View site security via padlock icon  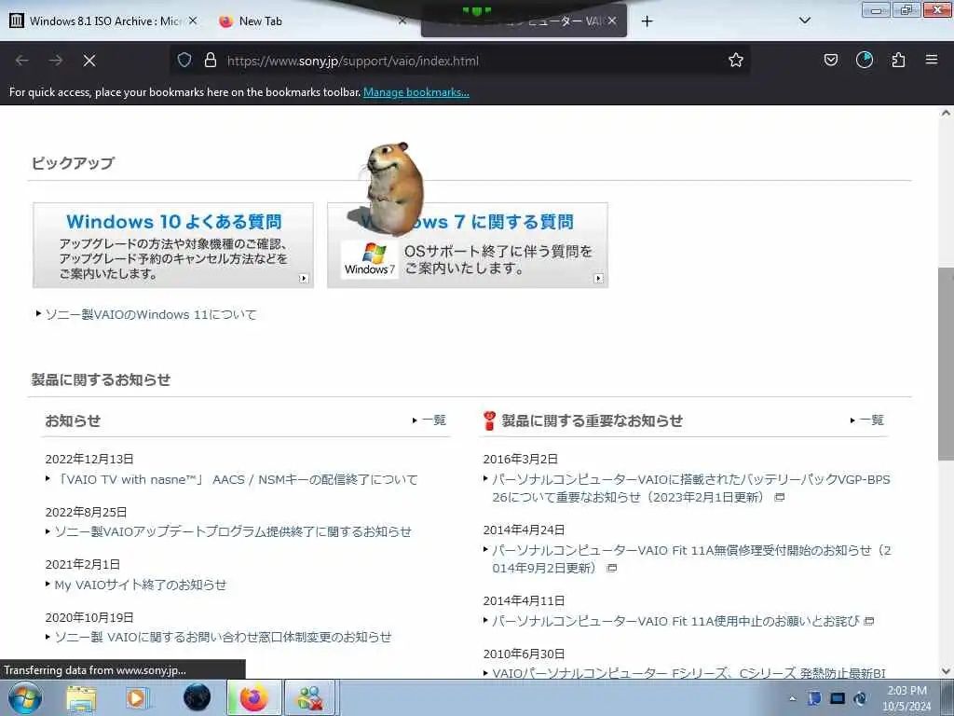pyautogui.click(x=211, y=60)
